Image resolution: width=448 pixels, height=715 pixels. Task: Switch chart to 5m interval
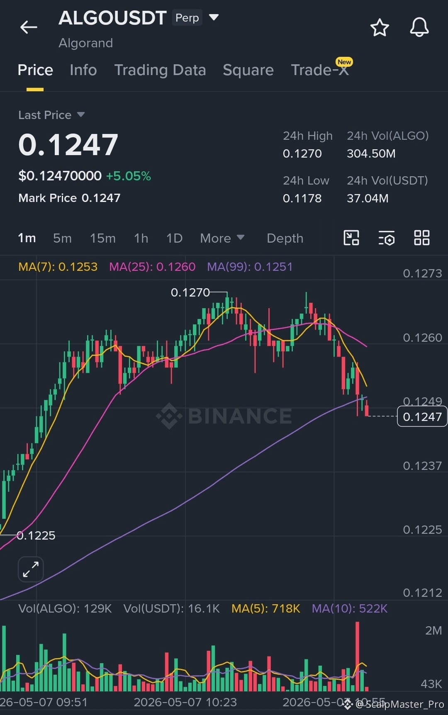point(62,238)
